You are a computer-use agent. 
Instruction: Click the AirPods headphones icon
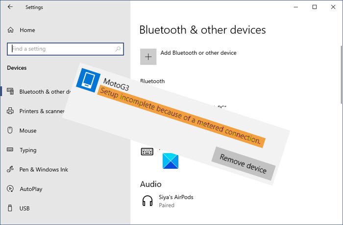[x=147, y=201]
